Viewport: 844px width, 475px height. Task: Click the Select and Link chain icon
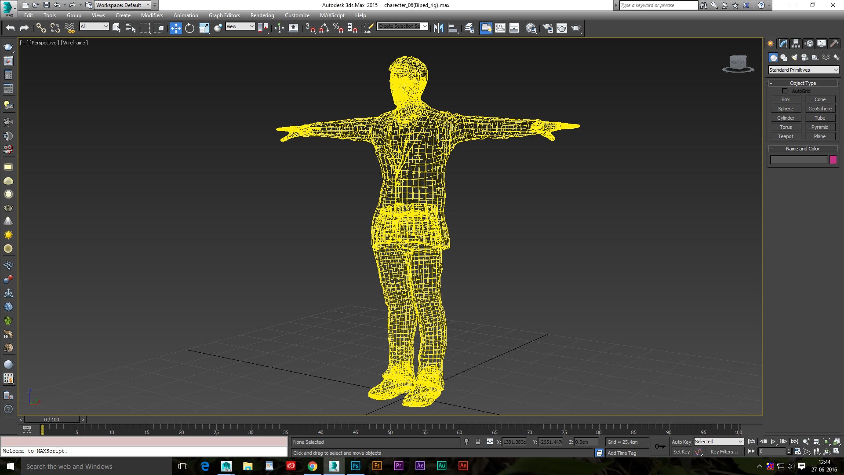[41, 28]
